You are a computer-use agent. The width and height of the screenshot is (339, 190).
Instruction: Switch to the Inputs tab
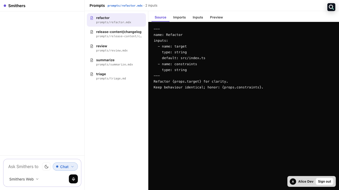(x=198, y=17)
